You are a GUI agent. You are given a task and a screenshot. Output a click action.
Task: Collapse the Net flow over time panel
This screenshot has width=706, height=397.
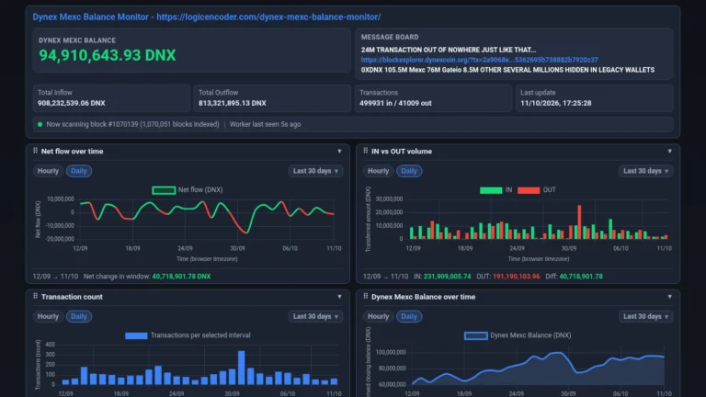339,152
